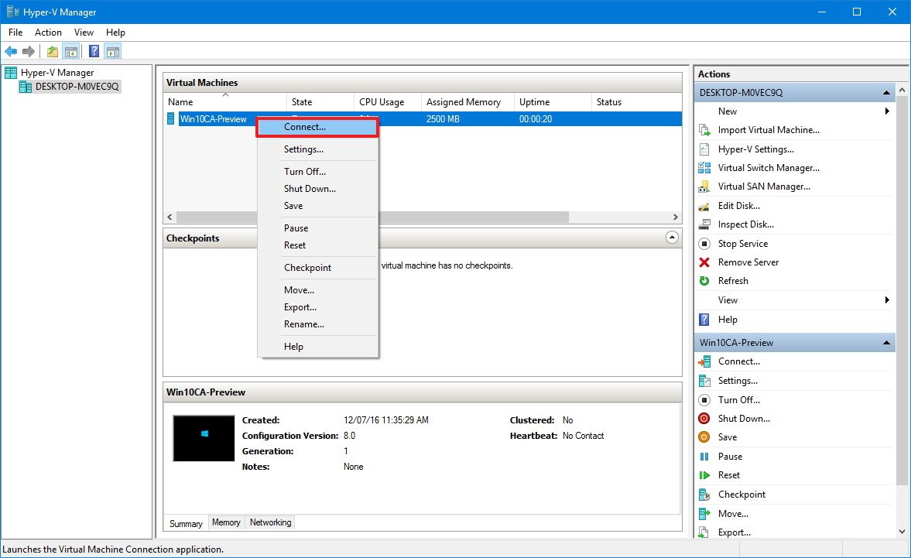This screenshot has height=558, width=911.
Task: Click the red Shut Down icon in Actions
Action: pos(704,419)
